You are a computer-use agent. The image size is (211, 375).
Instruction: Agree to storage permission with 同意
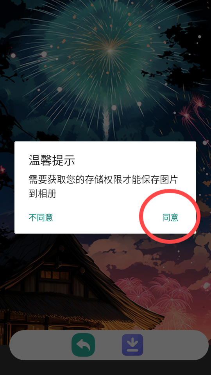tap(170, 218)
